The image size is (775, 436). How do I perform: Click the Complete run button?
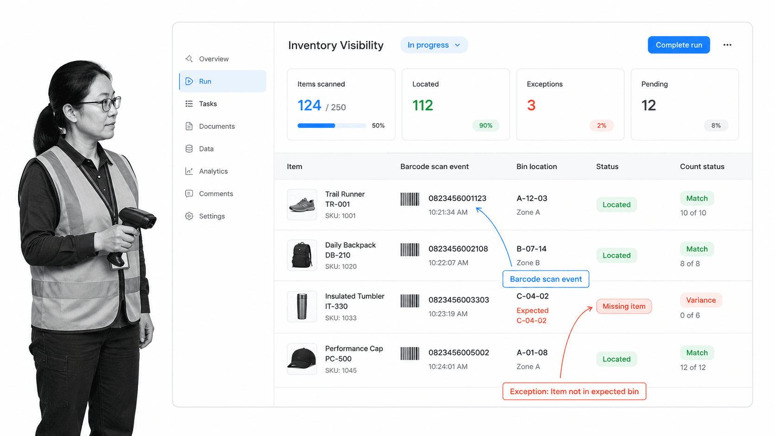pos(679,45)
